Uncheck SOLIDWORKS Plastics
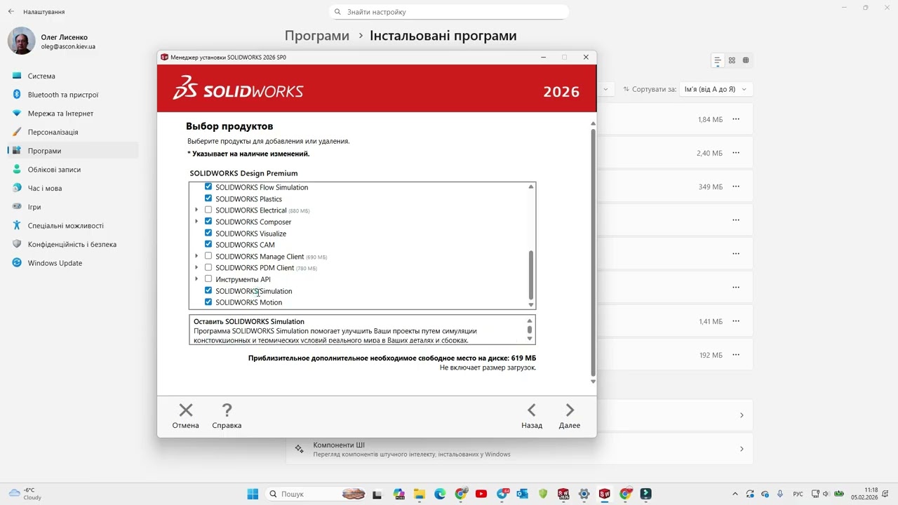 208,198
